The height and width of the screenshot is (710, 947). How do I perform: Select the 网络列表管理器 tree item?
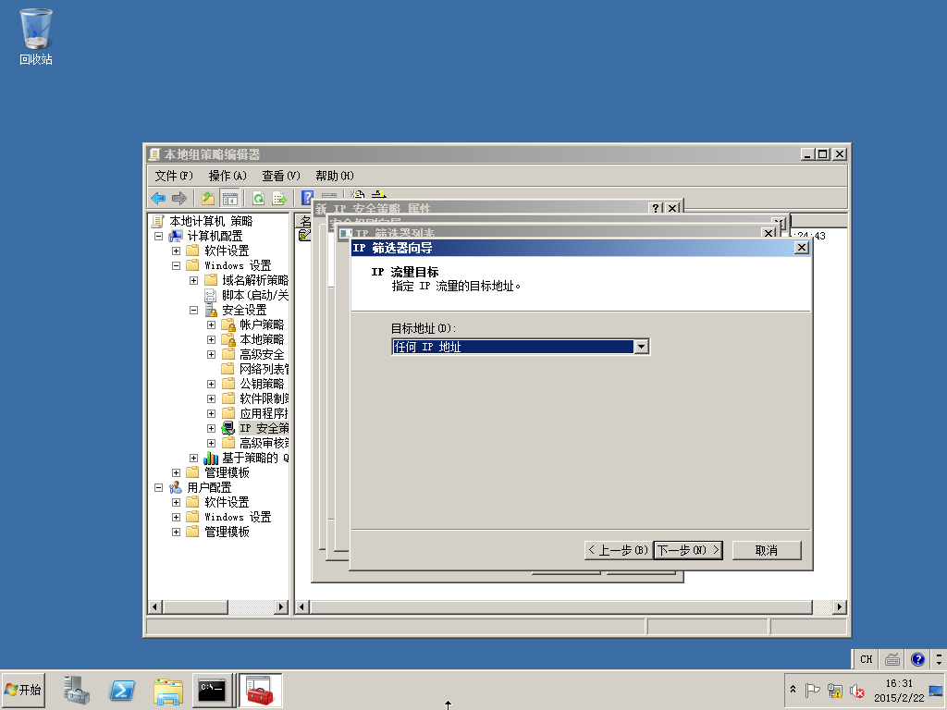click(x=264, y=369)
